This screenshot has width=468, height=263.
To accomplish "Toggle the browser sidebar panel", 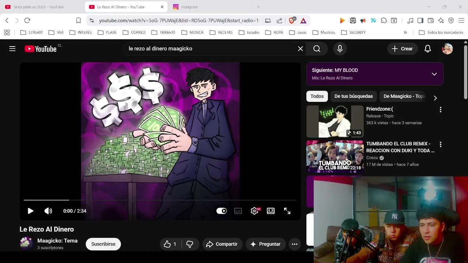I will coord(420,20).
